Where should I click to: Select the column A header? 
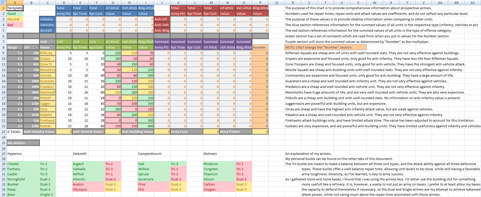[x=15, y=3]
